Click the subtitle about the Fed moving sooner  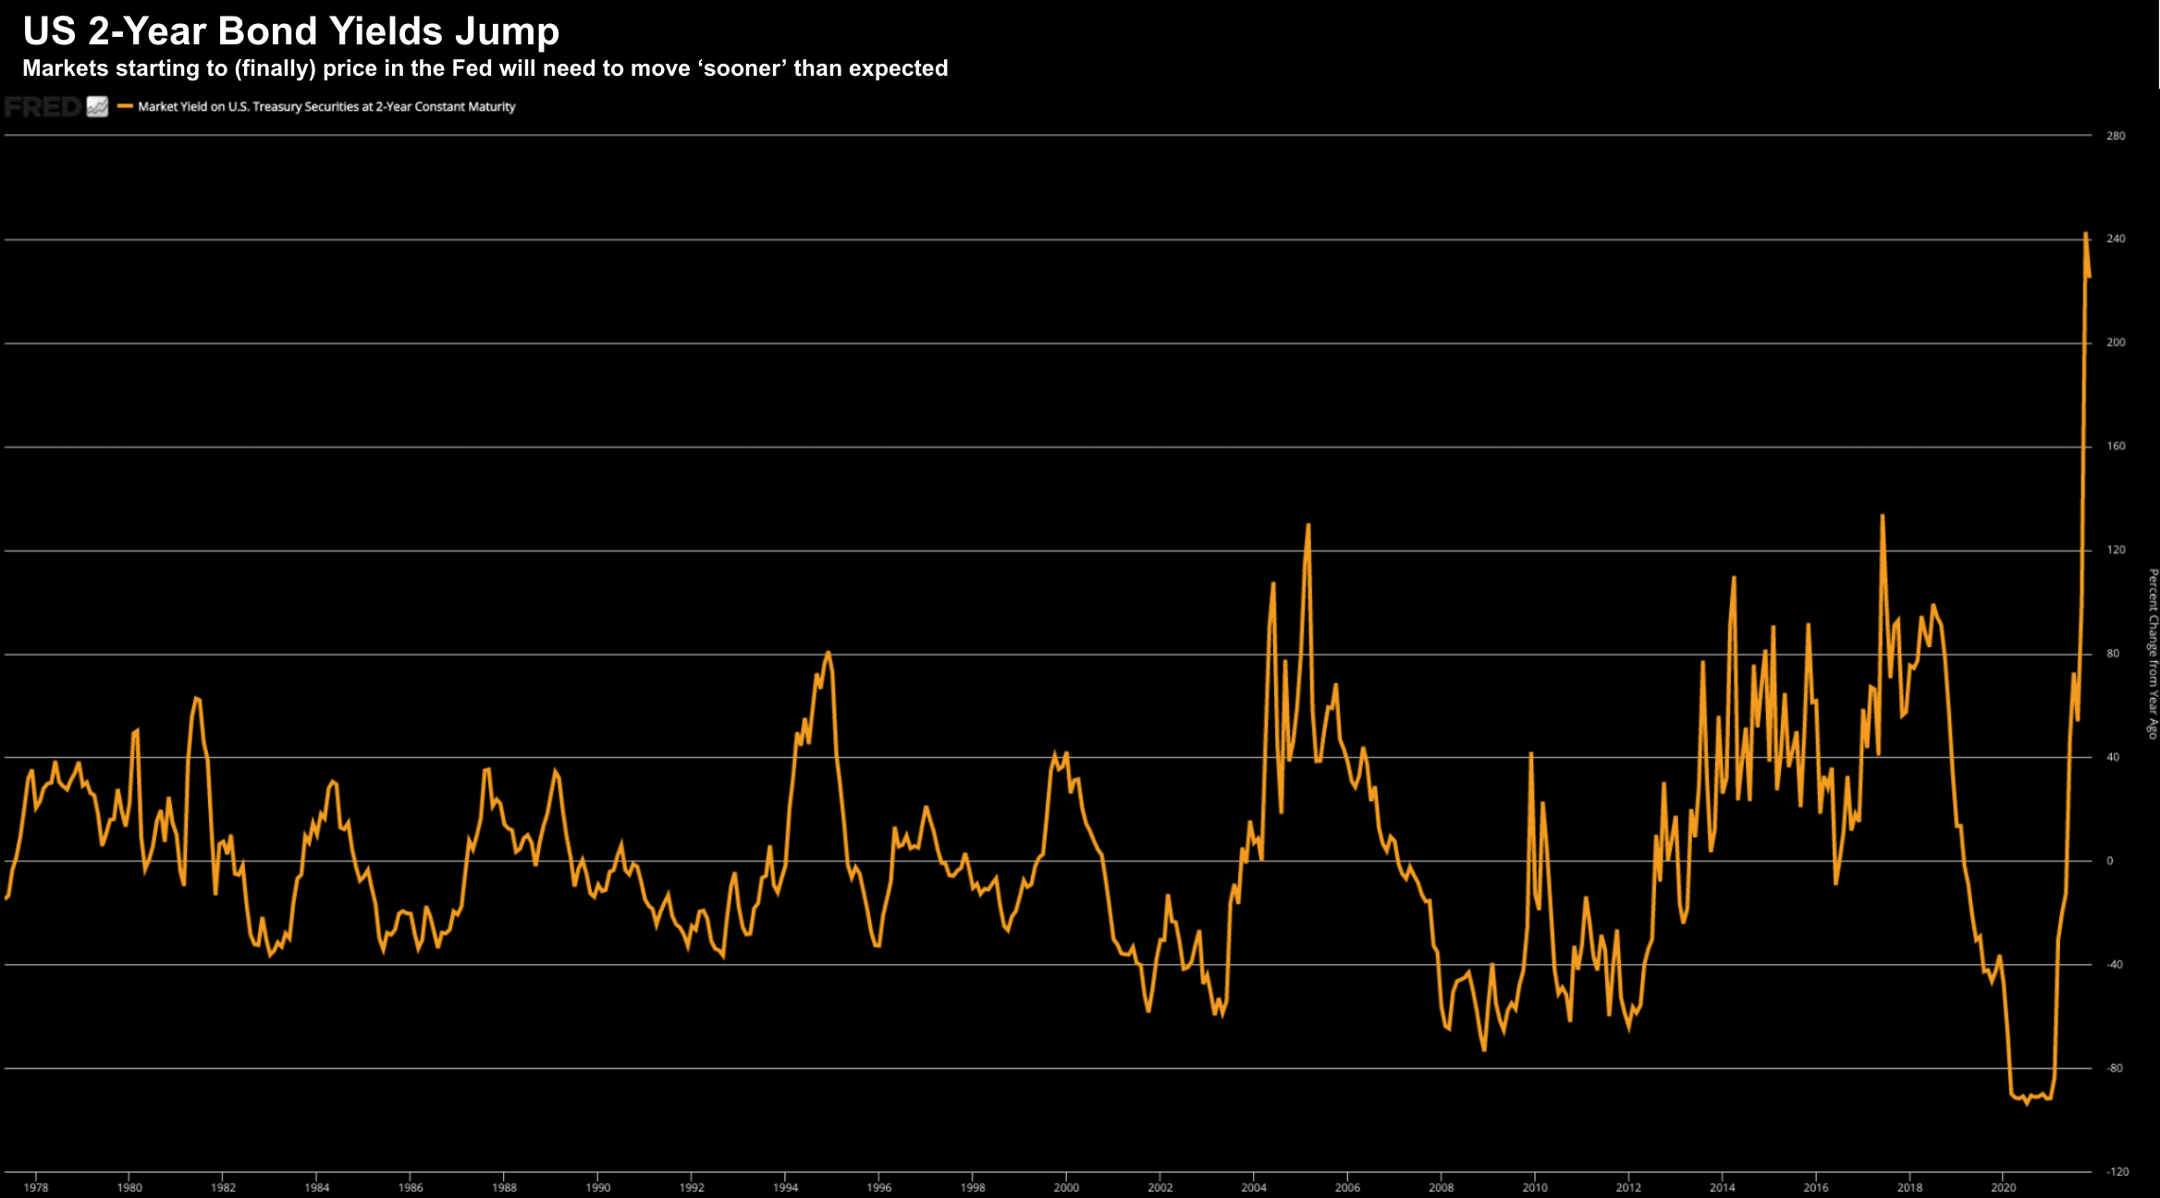pos(485,68)
